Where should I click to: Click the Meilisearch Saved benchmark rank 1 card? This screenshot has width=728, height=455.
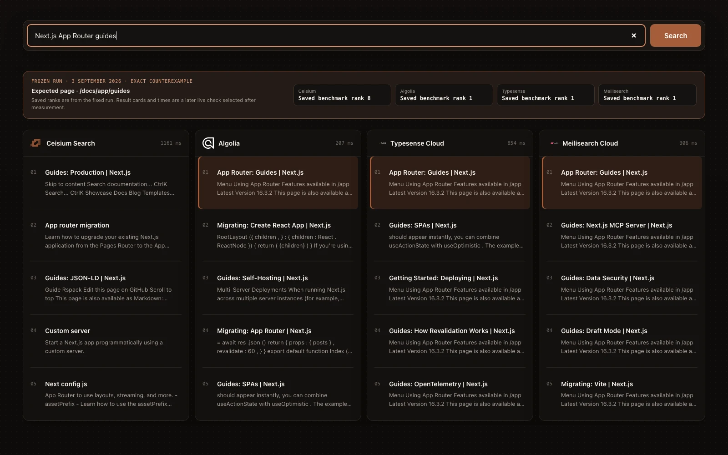[647, 95]
